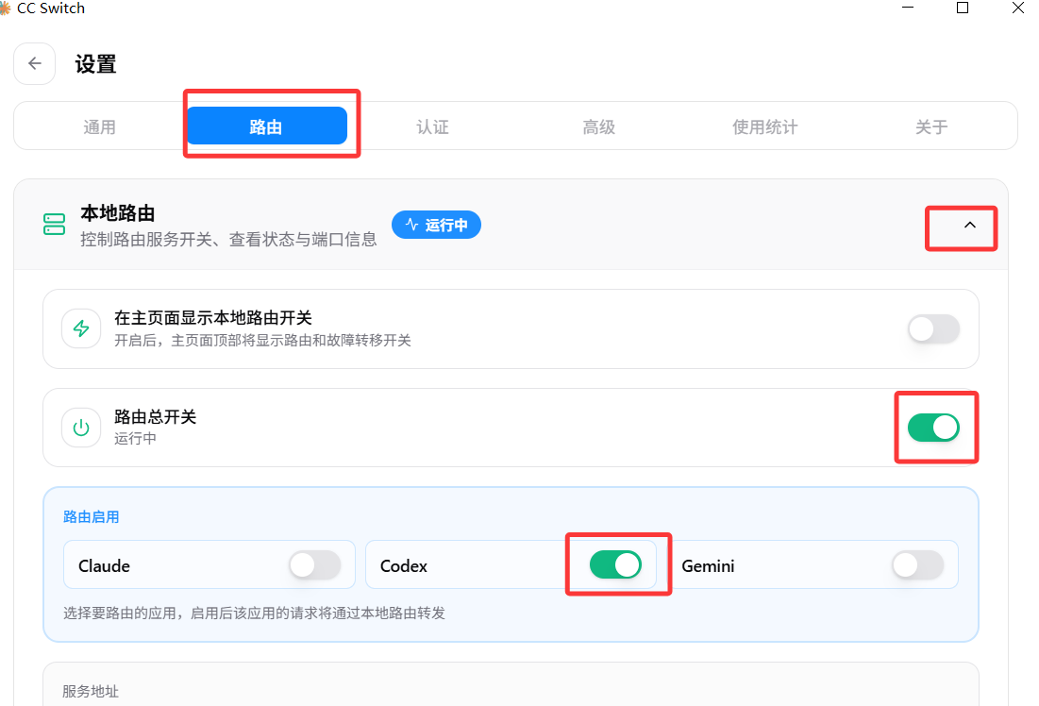Click the 运行中 text under 路由总开关
This screenshot has height=706, width=1039.
click(135, 439)
